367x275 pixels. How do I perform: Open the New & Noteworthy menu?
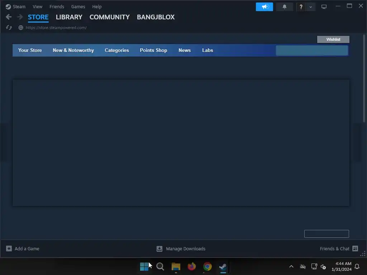[73, 50]
